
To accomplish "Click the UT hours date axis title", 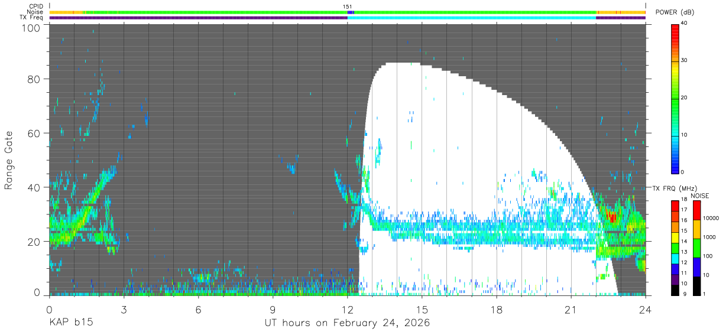I will coord(346,323).
